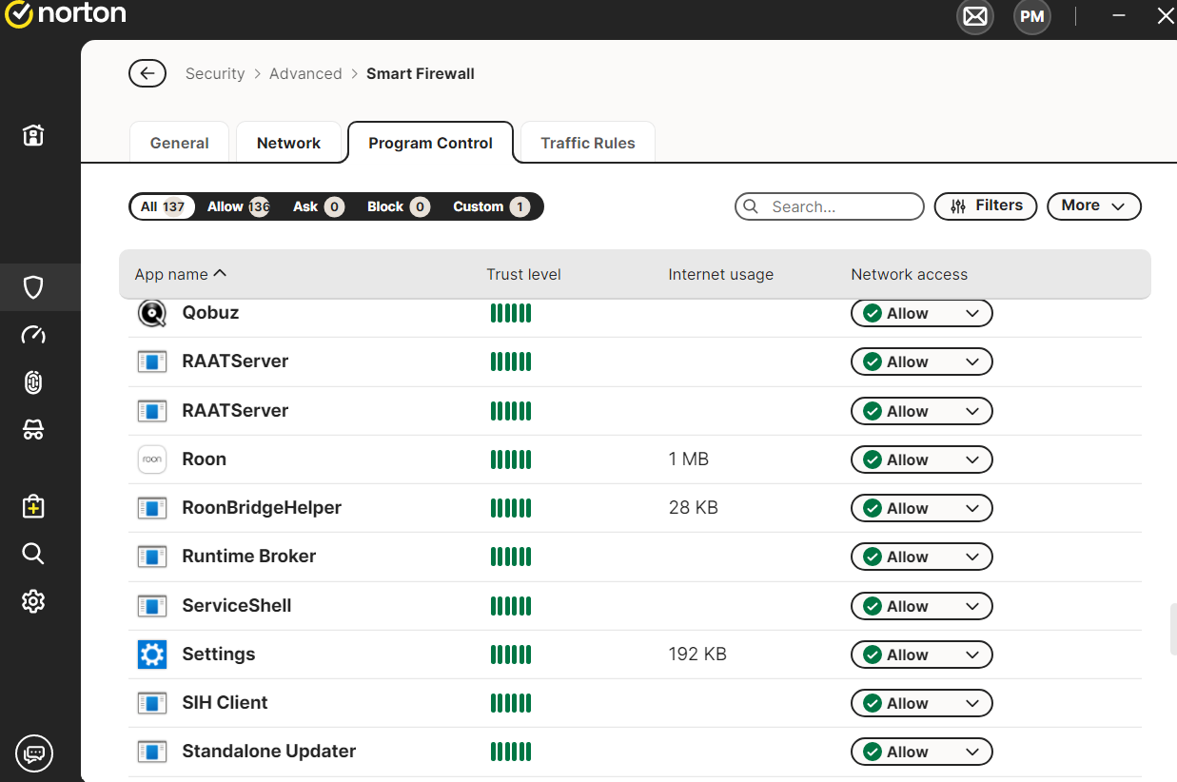
Task: Select the Program Control tab
Action: coord(430,143)
